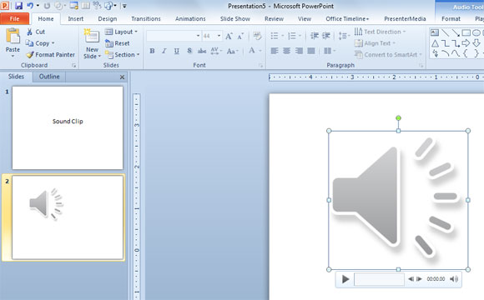Image resolution: width=484 pixels, height=300 pixels.
Task: Toggle Italic formatting
Action: pyautogui.click(x=164, y=51)
